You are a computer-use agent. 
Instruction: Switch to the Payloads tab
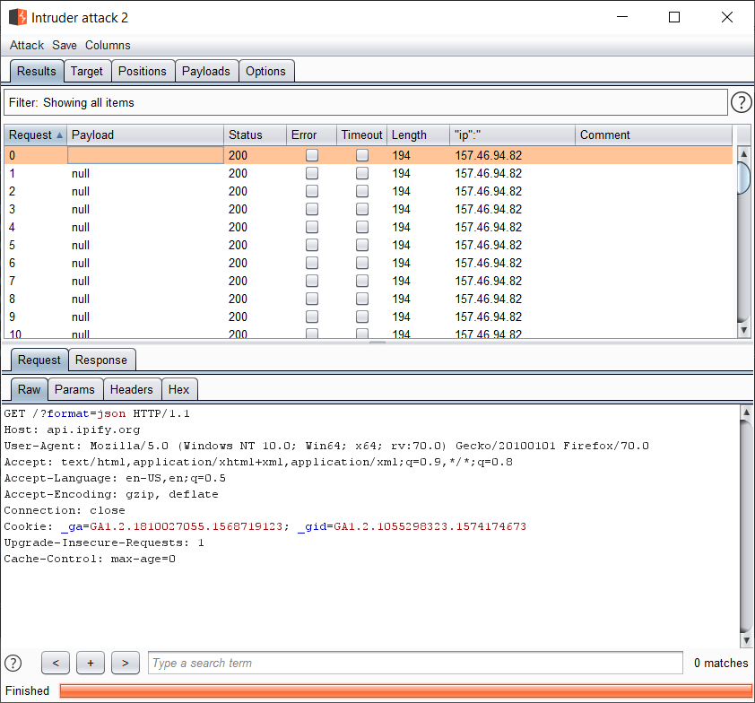coord(206,71)
